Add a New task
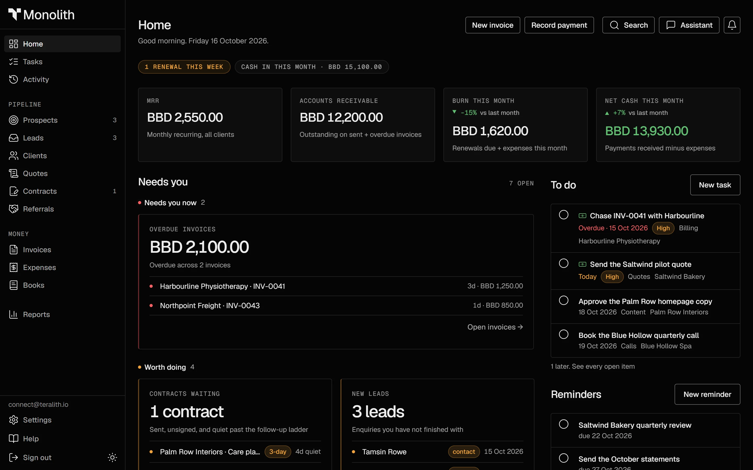The image size is (753, 470). click(715, 185)
